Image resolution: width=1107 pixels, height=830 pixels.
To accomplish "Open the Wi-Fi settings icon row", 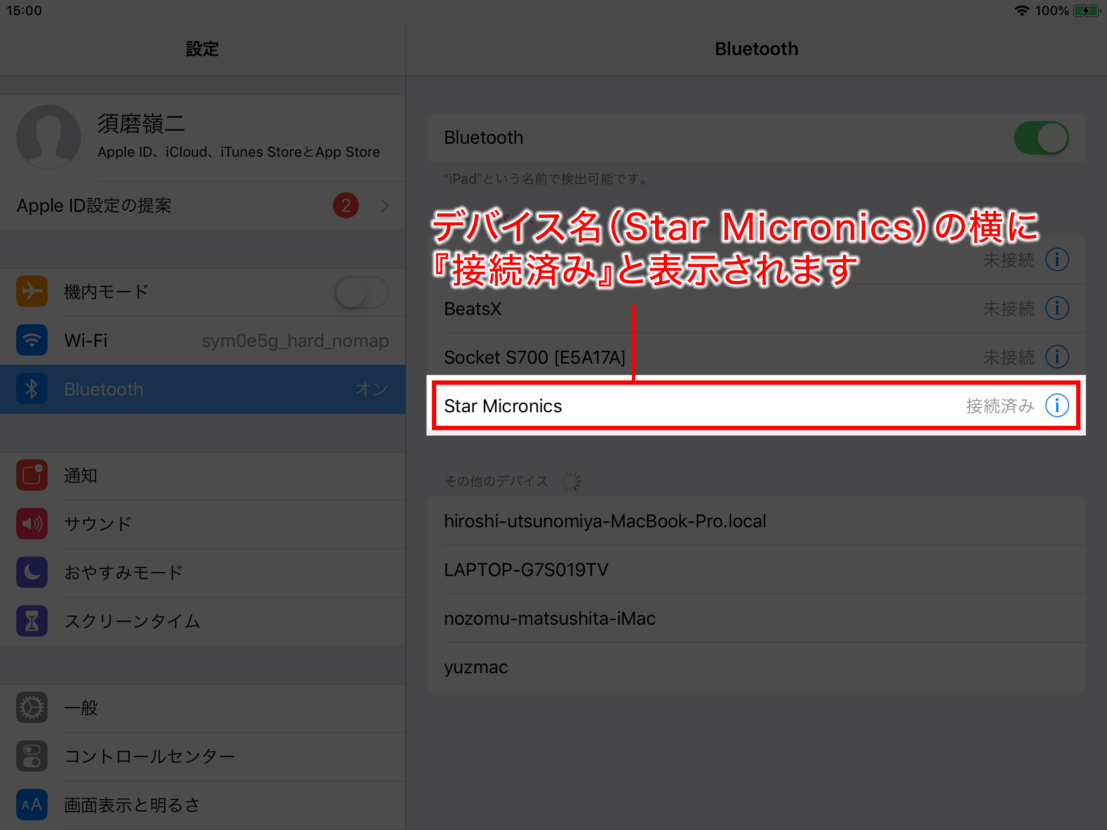I will [32, 340].
